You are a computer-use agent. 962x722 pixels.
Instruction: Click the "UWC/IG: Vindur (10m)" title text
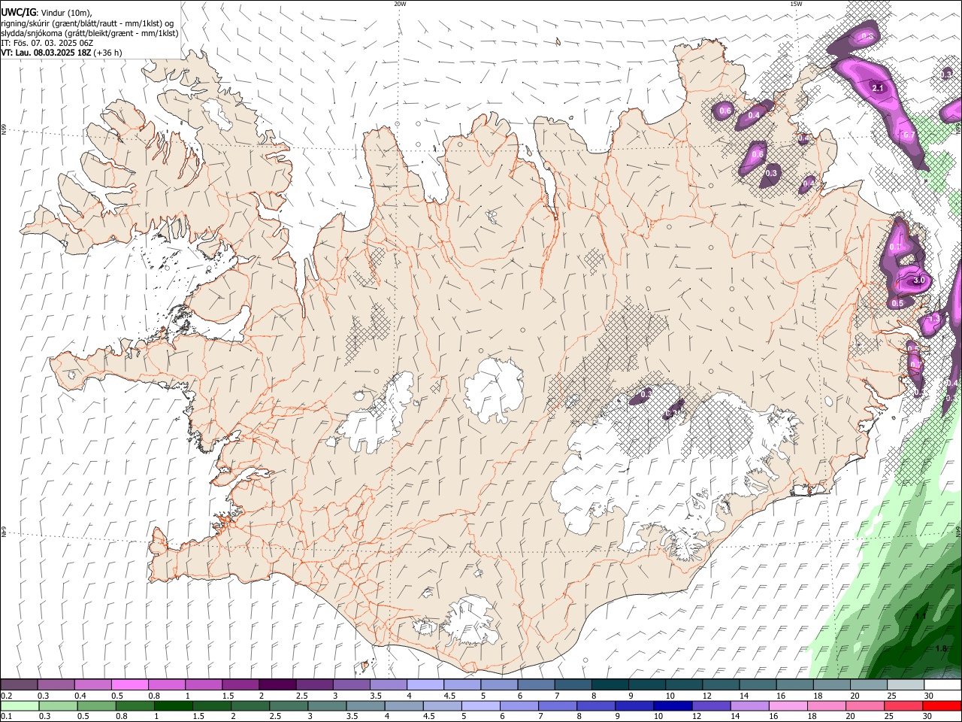47,13
